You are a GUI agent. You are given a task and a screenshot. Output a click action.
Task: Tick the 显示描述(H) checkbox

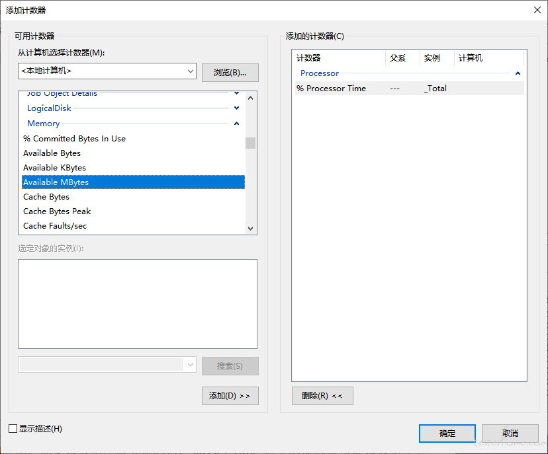coord(13,428)
